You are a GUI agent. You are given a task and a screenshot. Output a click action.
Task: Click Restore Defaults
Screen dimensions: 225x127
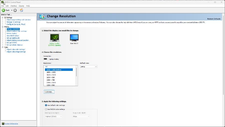pyautogui.click(x=214, y=19)
